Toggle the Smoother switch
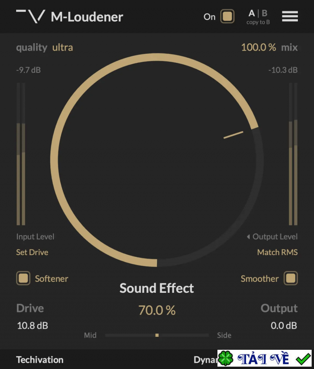Image resolution: width=314 pixels, height=369 pixels. [x=291, y=278]
